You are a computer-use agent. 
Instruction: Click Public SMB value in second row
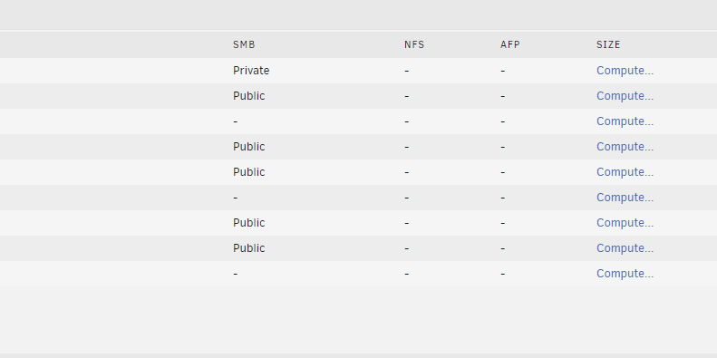coord(248,96)
